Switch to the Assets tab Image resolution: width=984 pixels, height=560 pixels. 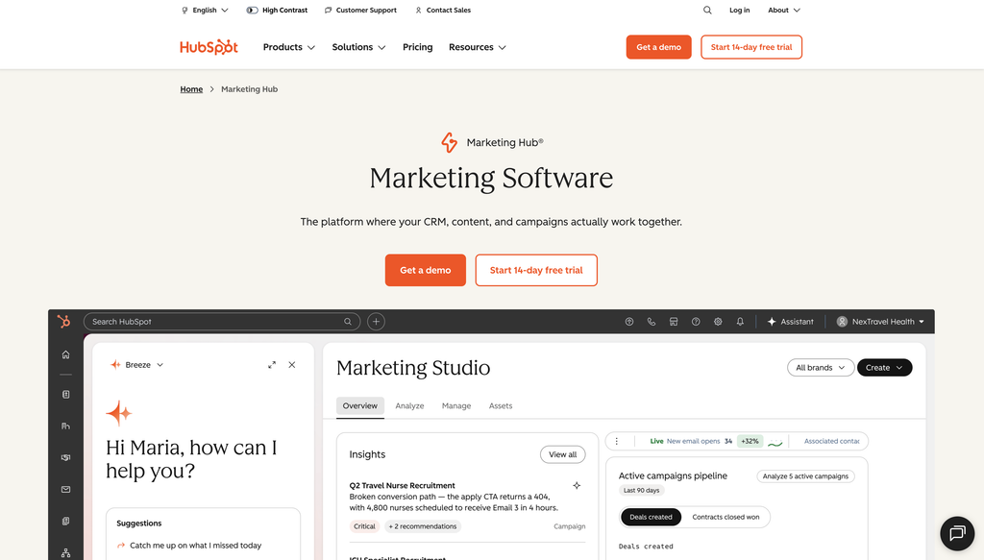click(501, 406)
